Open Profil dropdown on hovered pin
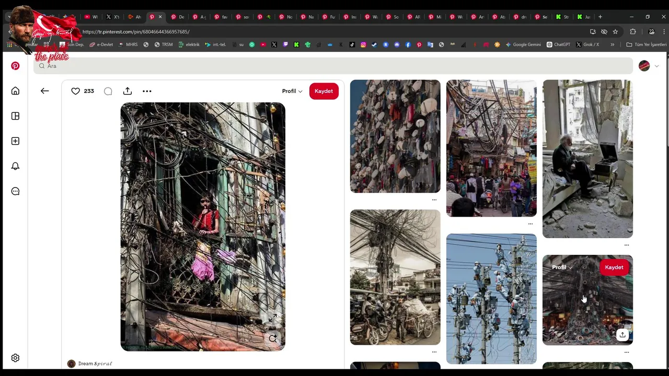This screenshot has width=669, height=376. tap(562, 267)
